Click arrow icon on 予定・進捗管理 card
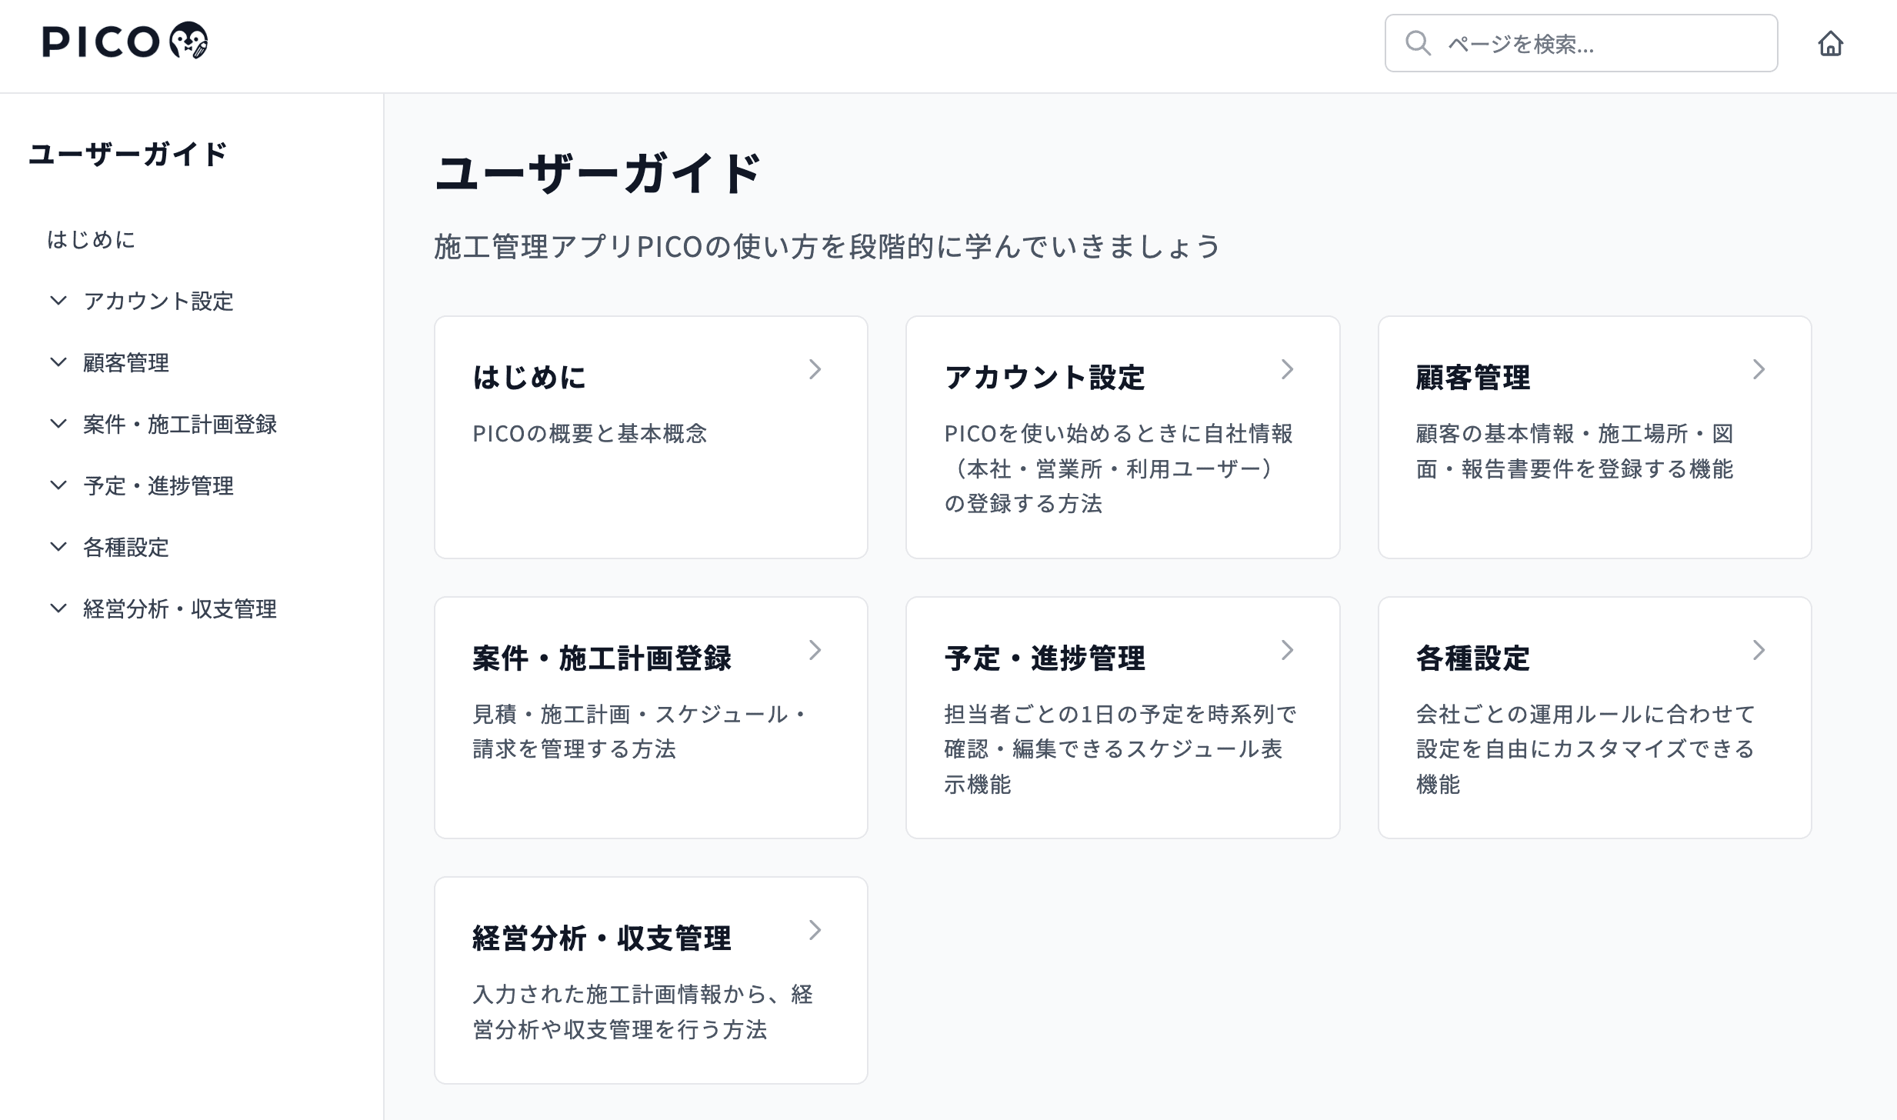 [x=1287, y=651]
